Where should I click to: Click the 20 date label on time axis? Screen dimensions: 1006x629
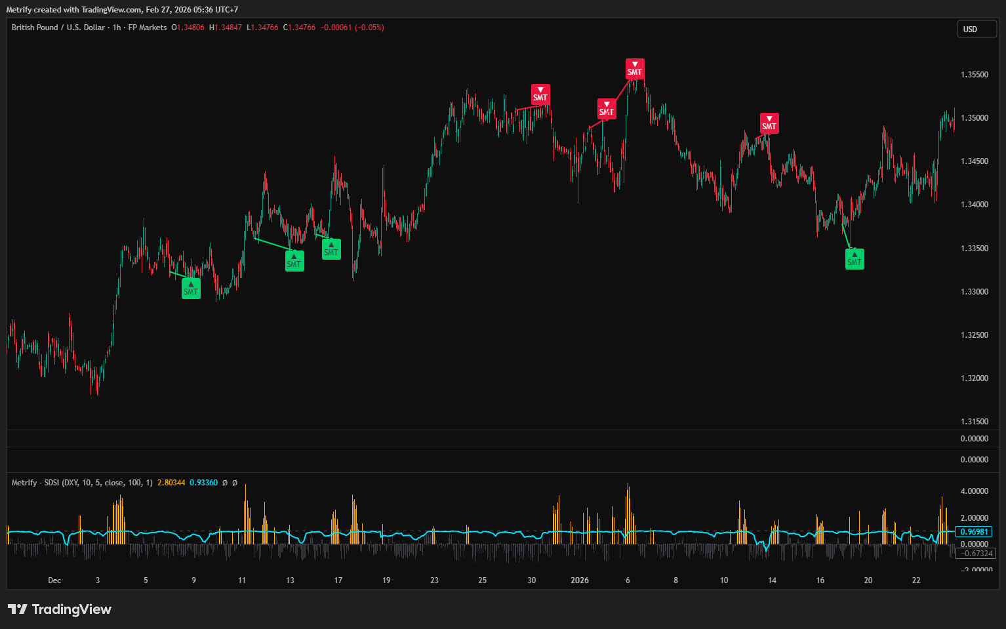[x=868, y=580]
